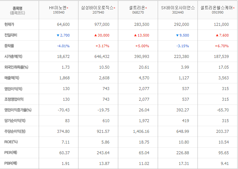Select the 현재가 row label

click(x=9, y=24)
